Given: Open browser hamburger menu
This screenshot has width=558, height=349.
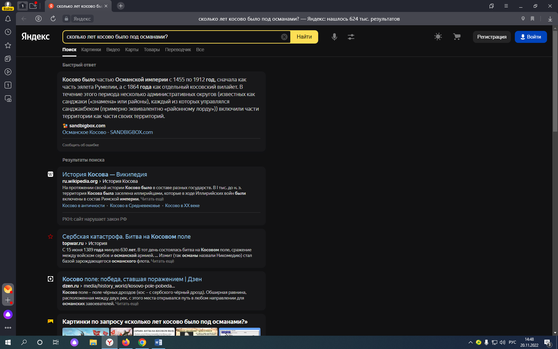Looking at the screenshot, I should [x=506, y=6].
